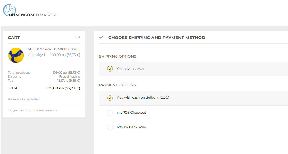Click the Free shipping value in cart
This screenshot has width=288, height=154.
tap(70, 77)
